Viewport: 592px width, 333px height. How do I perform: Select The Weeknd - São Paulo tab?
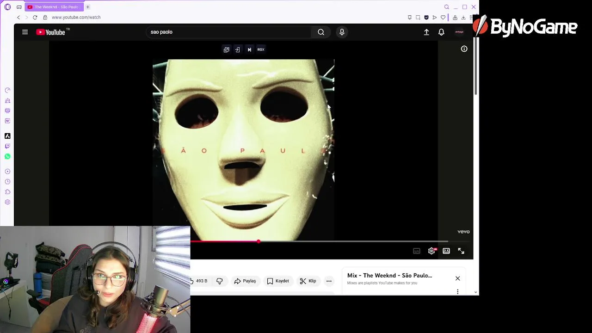point(55,7)
